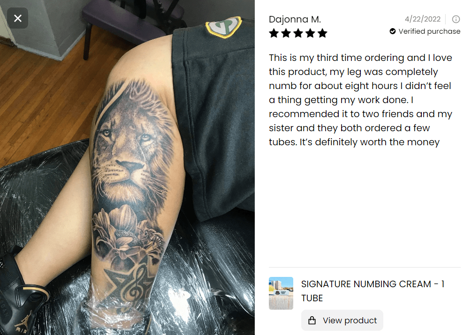Click the Verified purchase label text
Viewport: 472px width, 335px height.
tap(429, 31)
